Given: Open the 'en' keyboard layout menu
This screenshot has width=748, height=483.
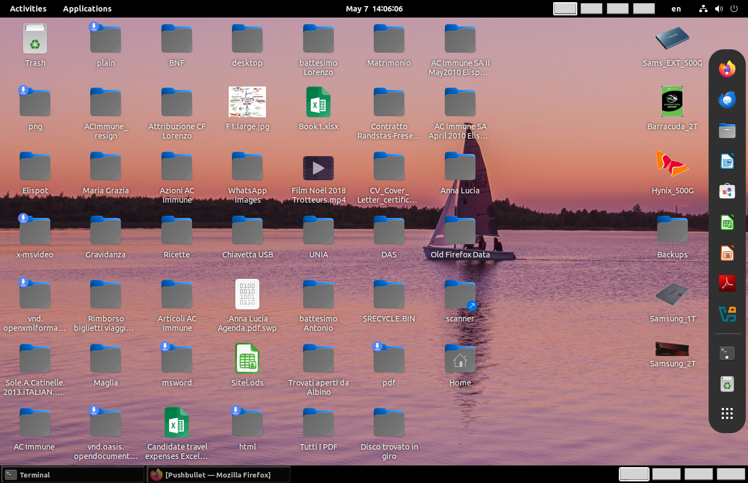Looking at the screenshot, I should point(676,8).
